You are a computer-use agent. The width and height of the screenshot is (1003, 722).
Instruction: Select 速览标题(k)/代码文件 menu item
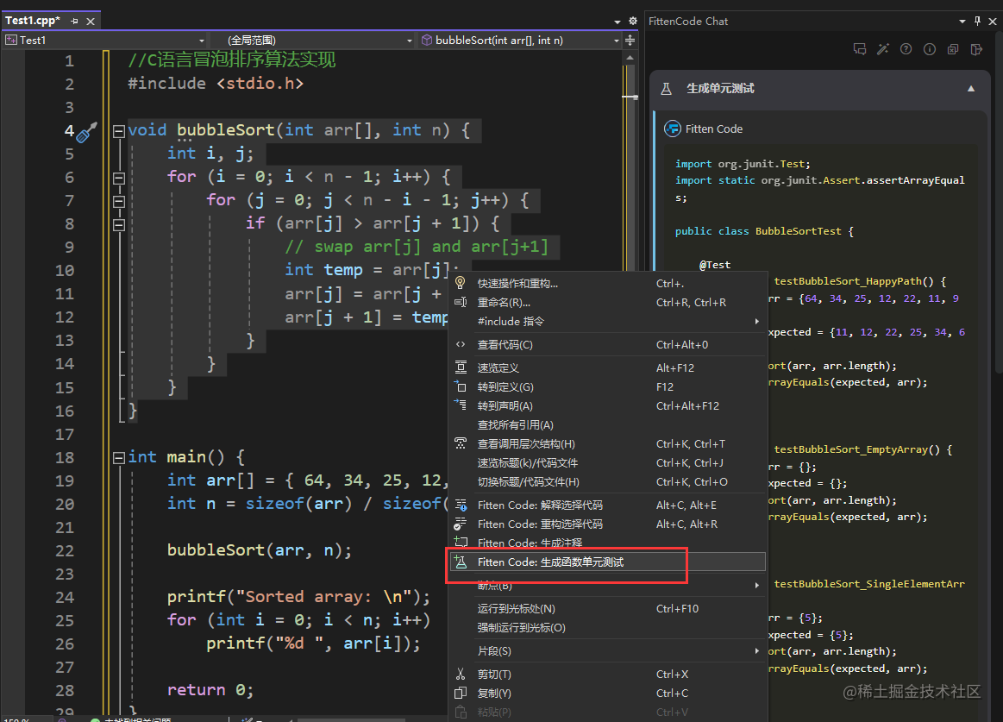point(608,462)
